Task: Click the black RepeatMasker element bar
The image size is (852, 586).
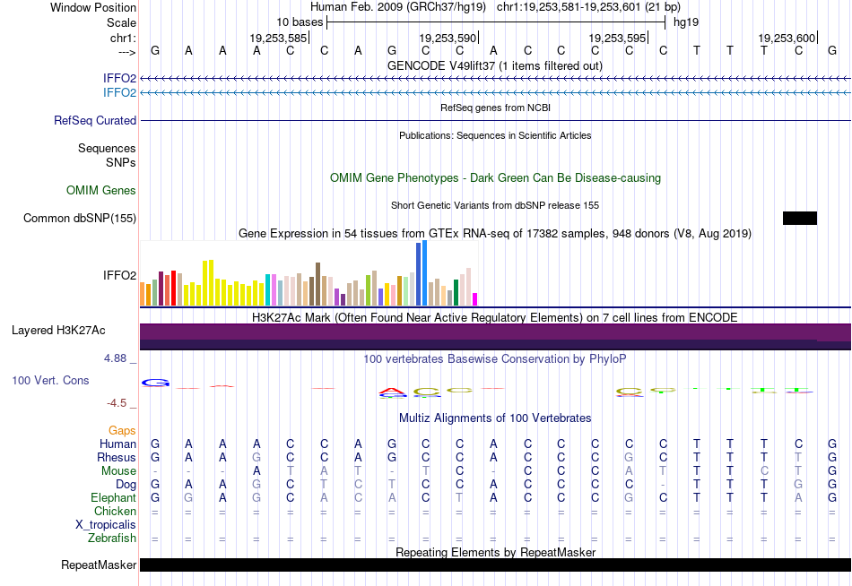Action: point(495,564)
